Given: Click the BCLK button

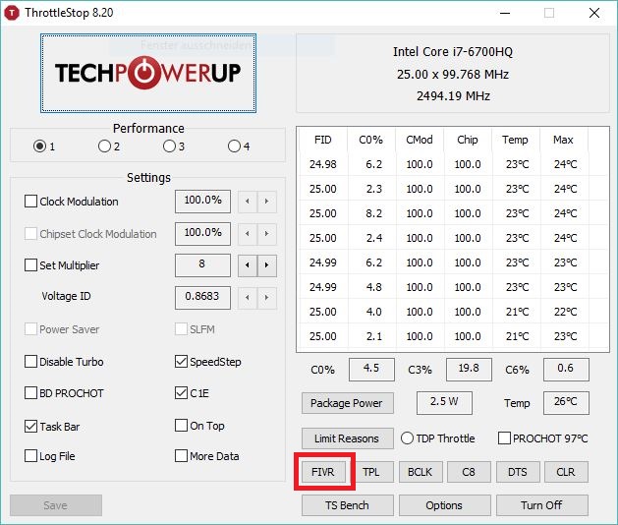Looking at the screenshot, I should [x=420, y=472].
